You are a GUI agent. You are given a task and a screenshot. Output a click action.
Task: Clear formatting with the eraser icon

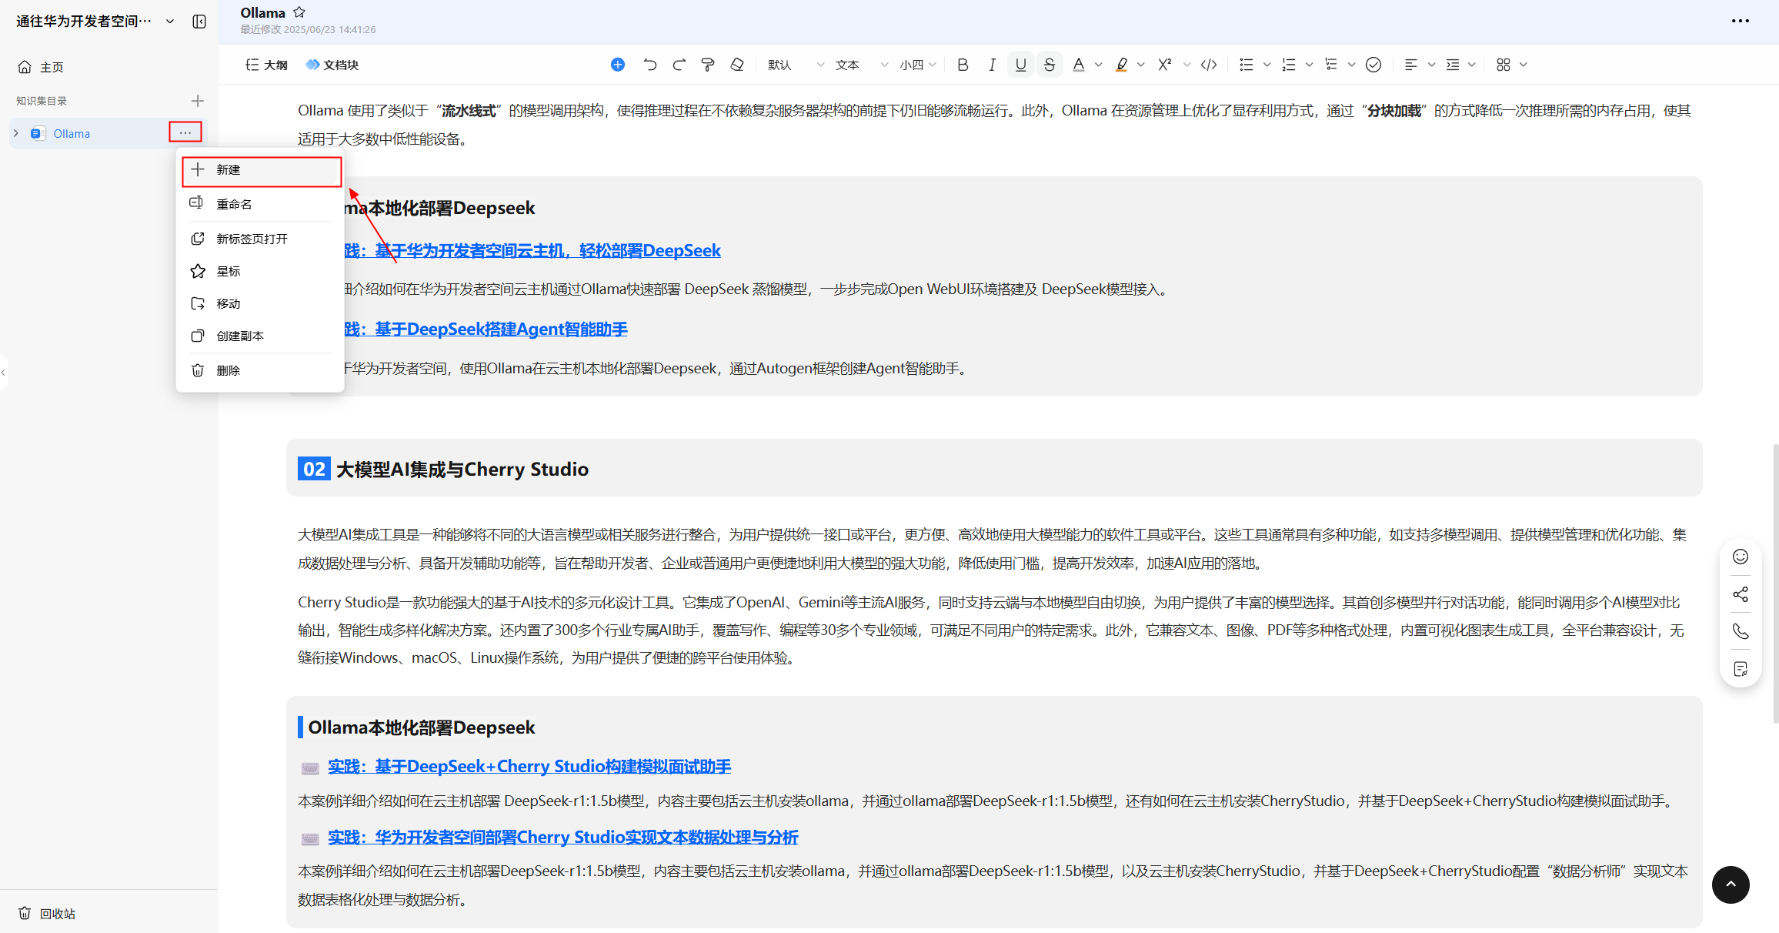[737, 65]
